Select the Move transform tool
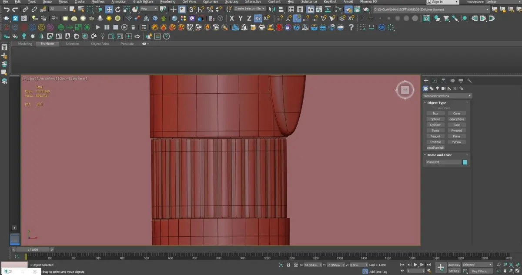The width and height of the screenshot is (522, 275). tap(109, 9)
